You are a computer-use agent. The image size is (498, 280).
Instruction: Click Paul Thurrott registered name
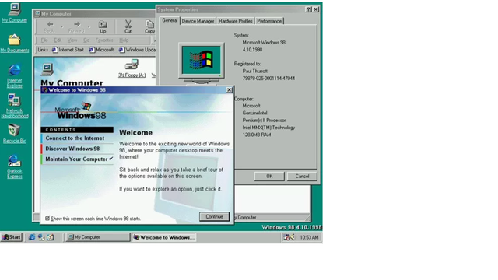254,71
